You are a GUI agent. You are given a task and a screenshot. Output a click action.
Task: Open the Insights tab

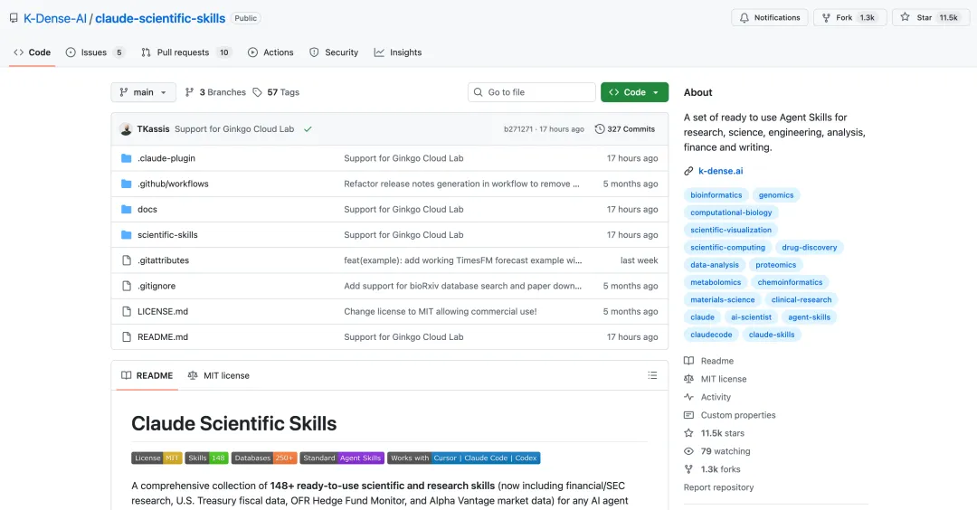398,52
